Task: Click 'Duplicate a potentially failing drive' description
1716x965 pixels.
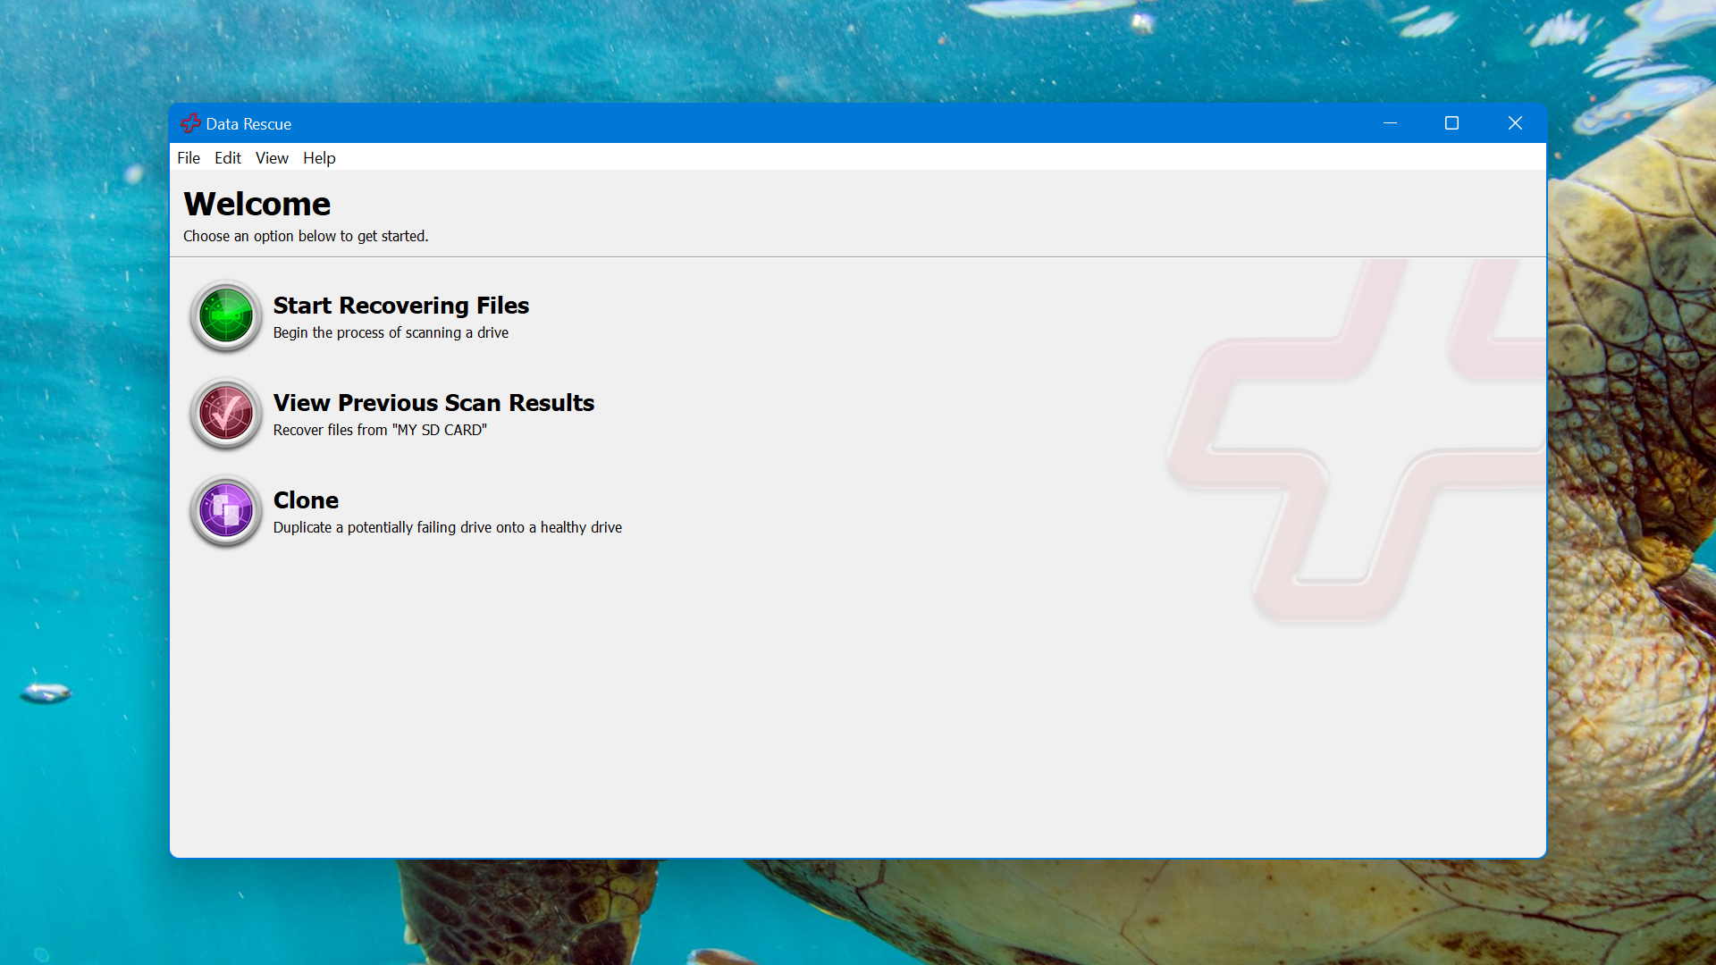Action: click(x=448, y=527)
